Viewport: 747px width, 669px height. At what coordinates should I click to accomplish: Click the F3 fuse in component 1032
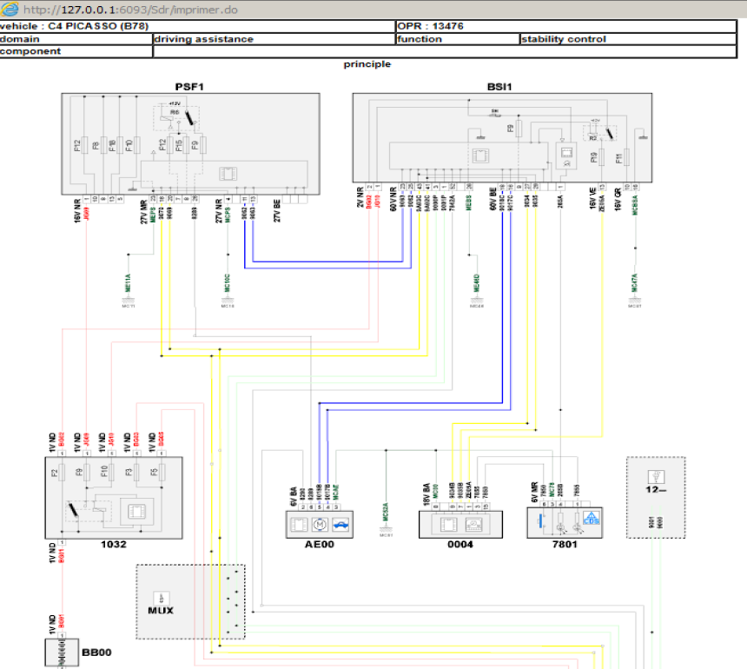click(136, 473)
